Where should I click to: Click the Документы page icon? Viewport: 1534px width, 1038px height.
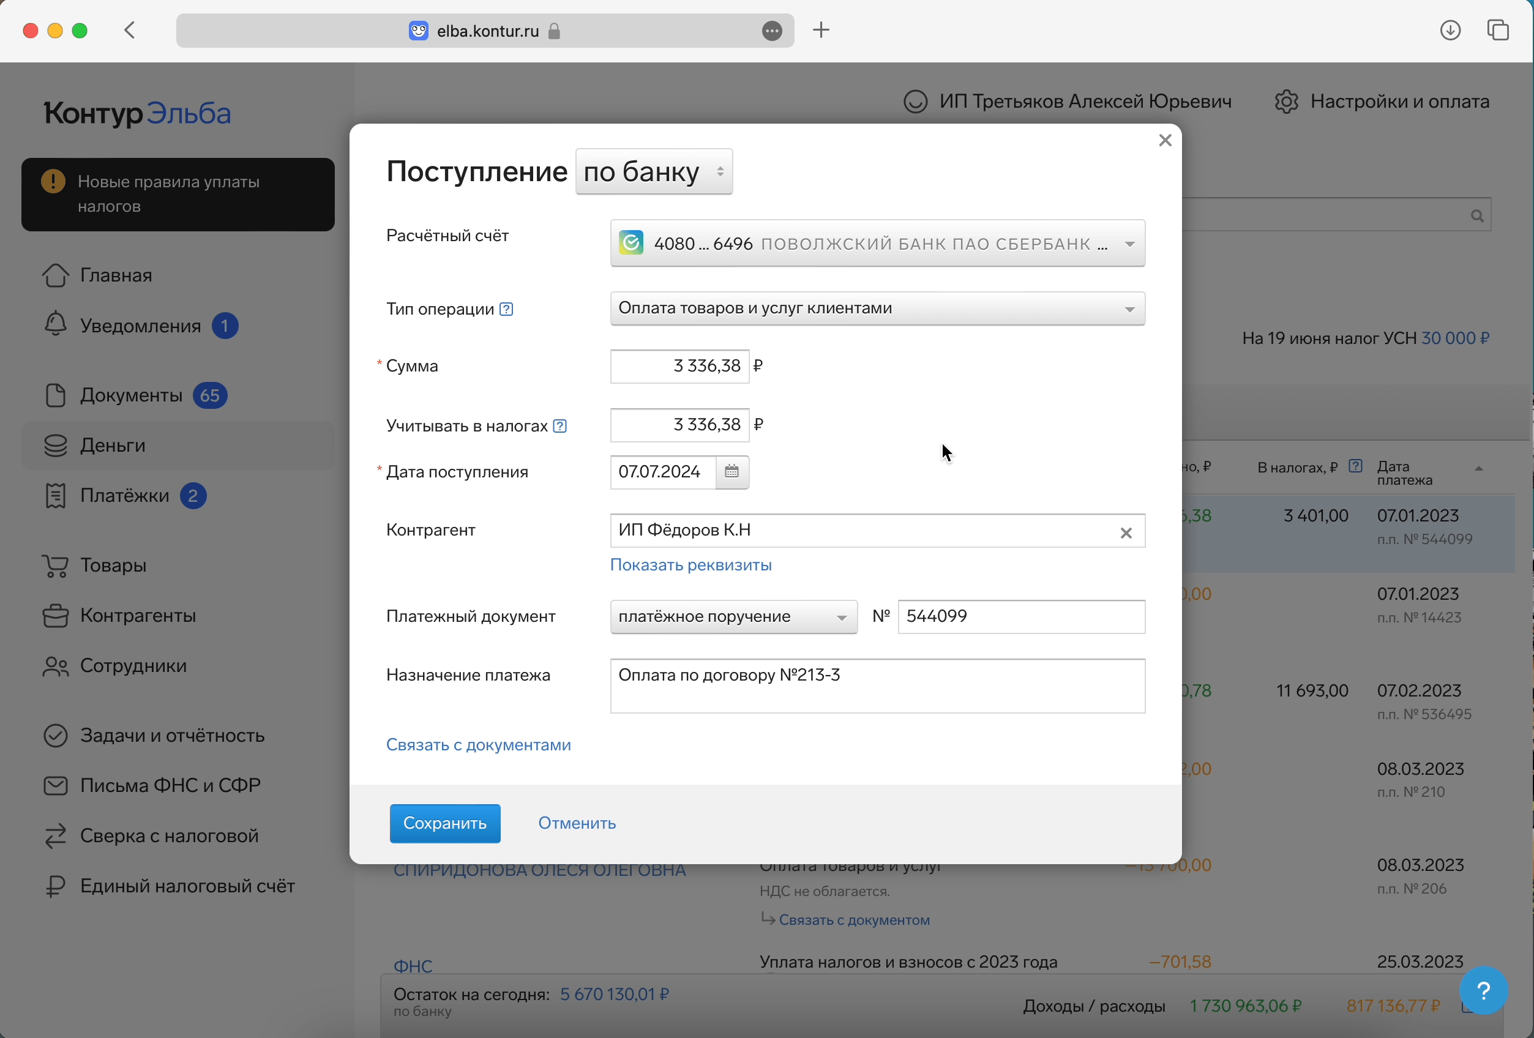coord(56,396)
